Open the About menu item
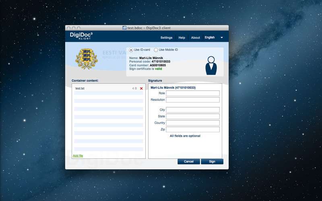This screenshot has width=322, height=201. (x=196, y=37)
